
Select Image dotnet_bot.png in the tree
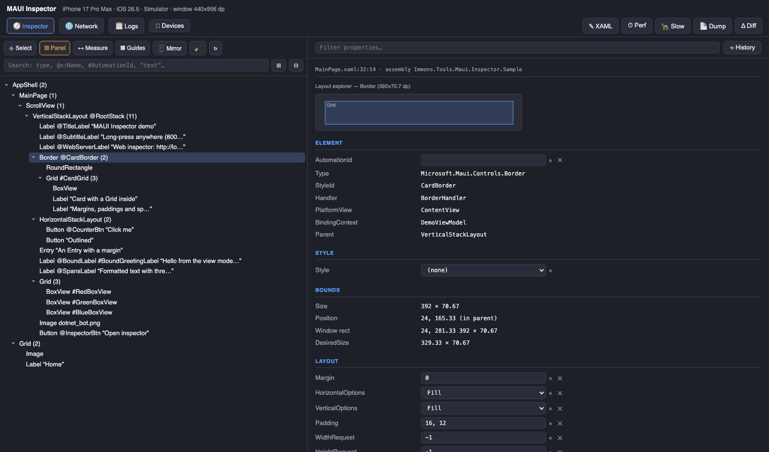click(x=70, y=323)
